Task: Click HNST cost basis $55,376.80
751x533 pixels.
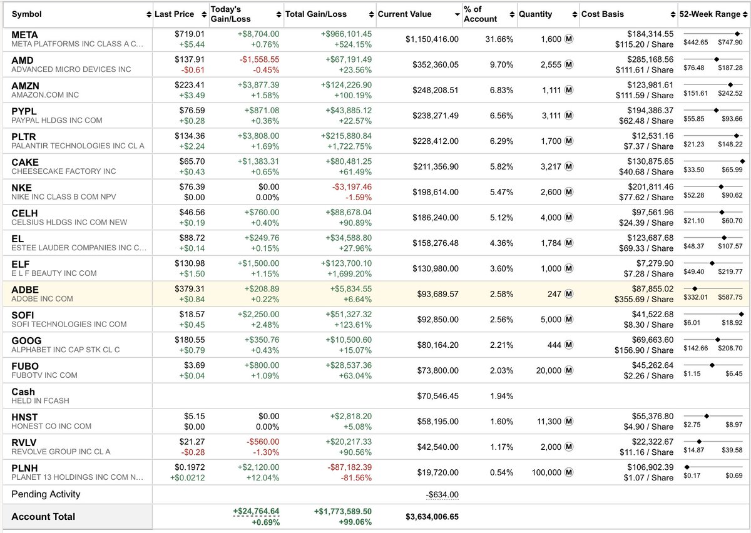Action: pos(653,417)
